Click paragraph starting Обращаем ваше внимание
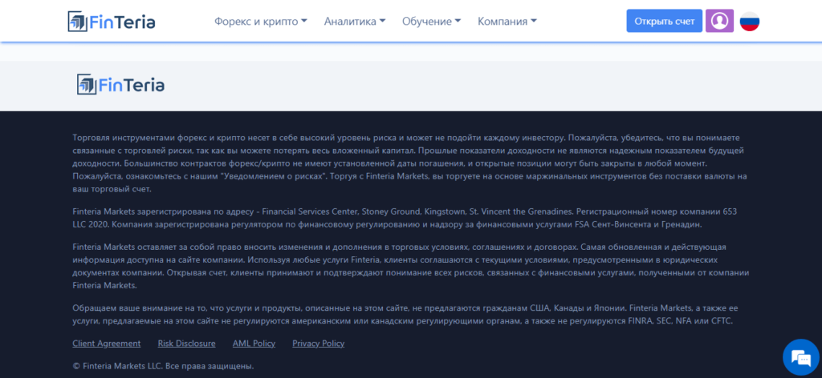This screenshot has height=378, width=822. click(405, 314)
